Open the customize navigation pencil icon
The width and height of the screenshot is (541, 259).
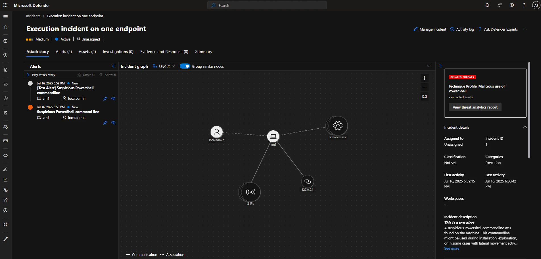tap(5, 239)
